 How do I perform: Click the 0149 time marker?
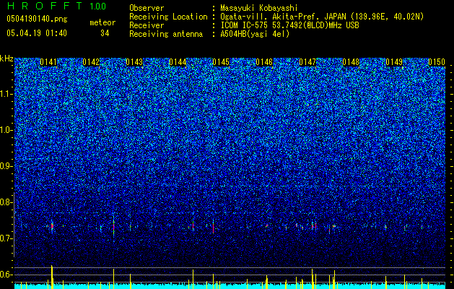[x=394, y=62]
